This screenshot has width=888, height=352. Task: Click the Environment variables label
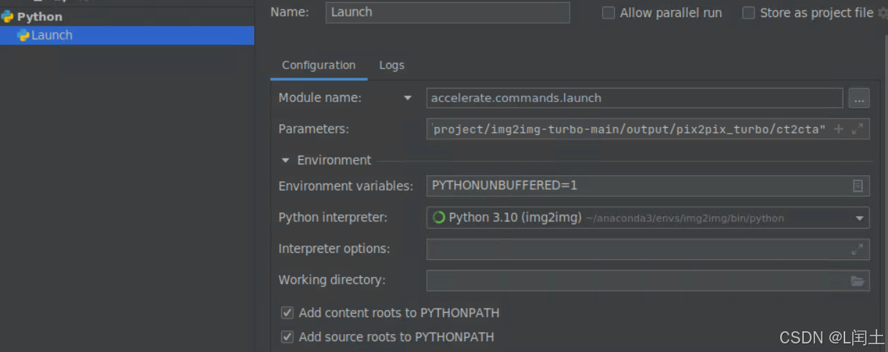(345, 186)
